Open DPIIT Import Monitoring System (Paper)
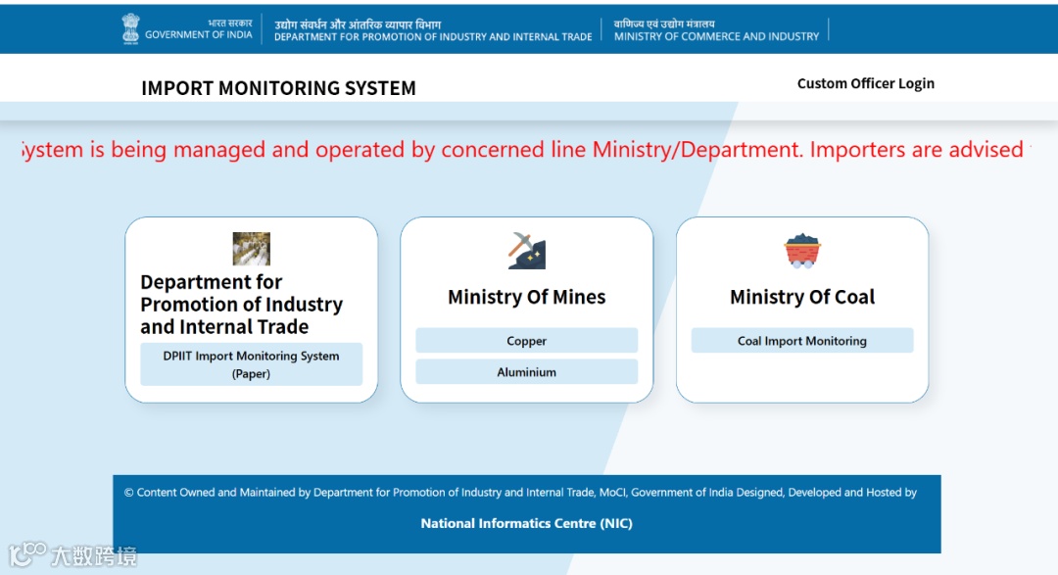Screen dimensions: 1058x575 point(251,364)
